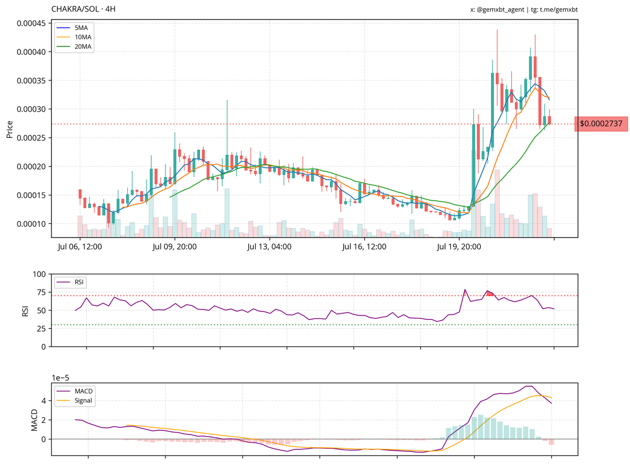The height and width of the screenshot is (464, 630).
Task: Click the RSI 75 tick label
Action: coord(42,293)
